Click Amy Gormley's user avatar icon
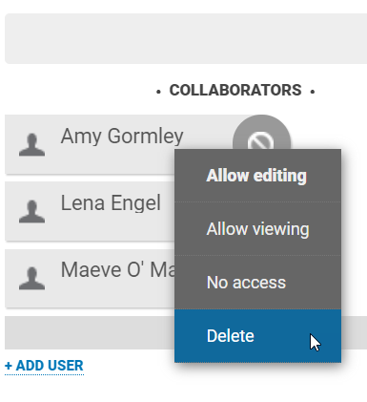The image size is (367, 402). 31,145
